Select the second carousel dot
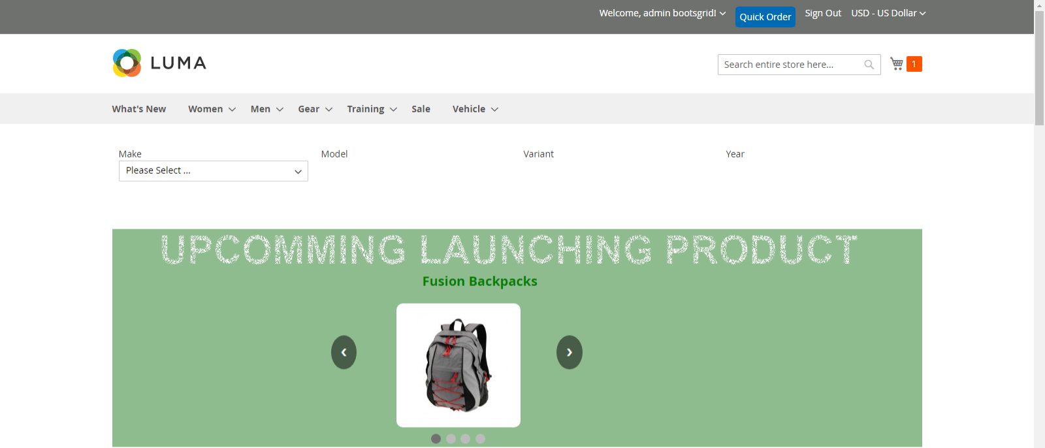The height and width of the screenshot is (448, 1045). click(x=451, y=439)
